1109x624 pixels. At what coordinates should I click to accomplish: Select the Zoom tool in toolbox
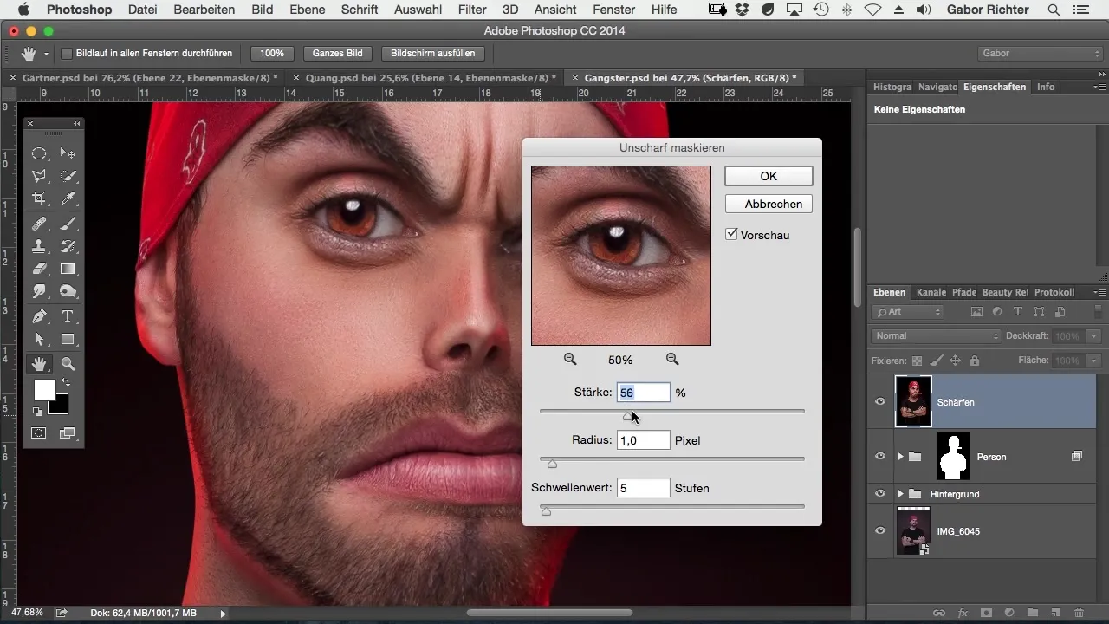pyautogui.click(x=68, y=364)
